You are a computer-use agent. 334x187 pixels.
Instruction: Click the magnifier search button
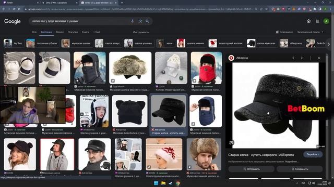(x=147, y=21)
